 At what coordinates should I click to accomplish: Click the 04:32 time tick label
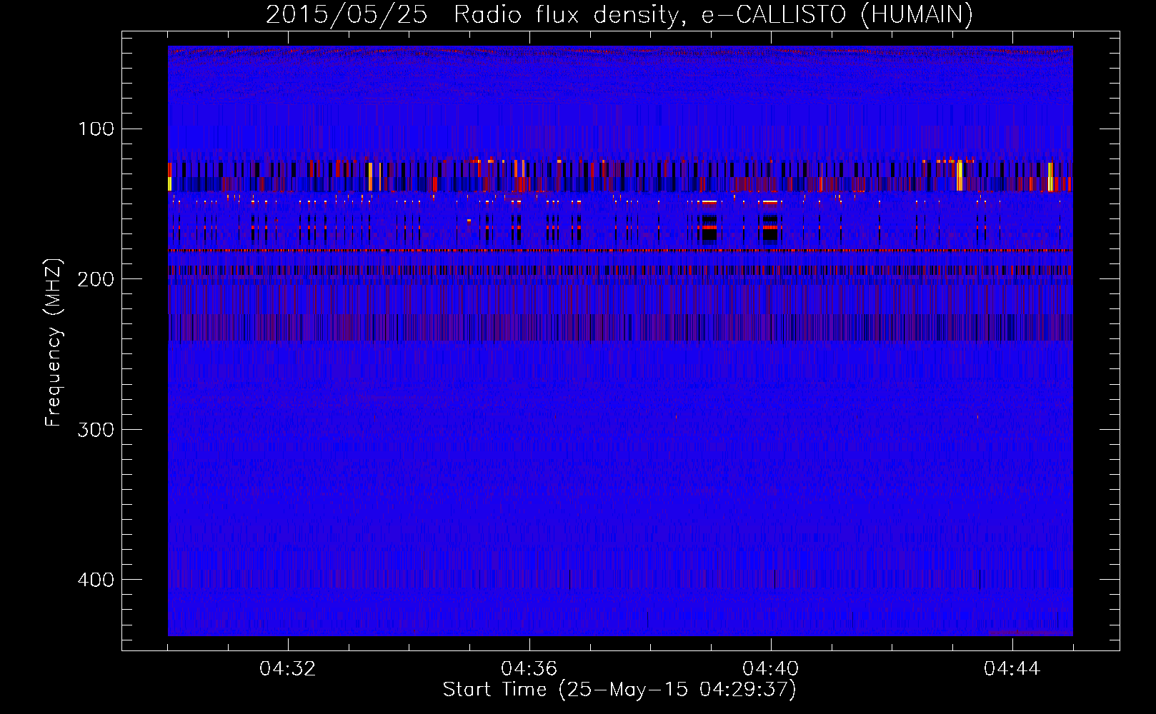pos(288,669)
